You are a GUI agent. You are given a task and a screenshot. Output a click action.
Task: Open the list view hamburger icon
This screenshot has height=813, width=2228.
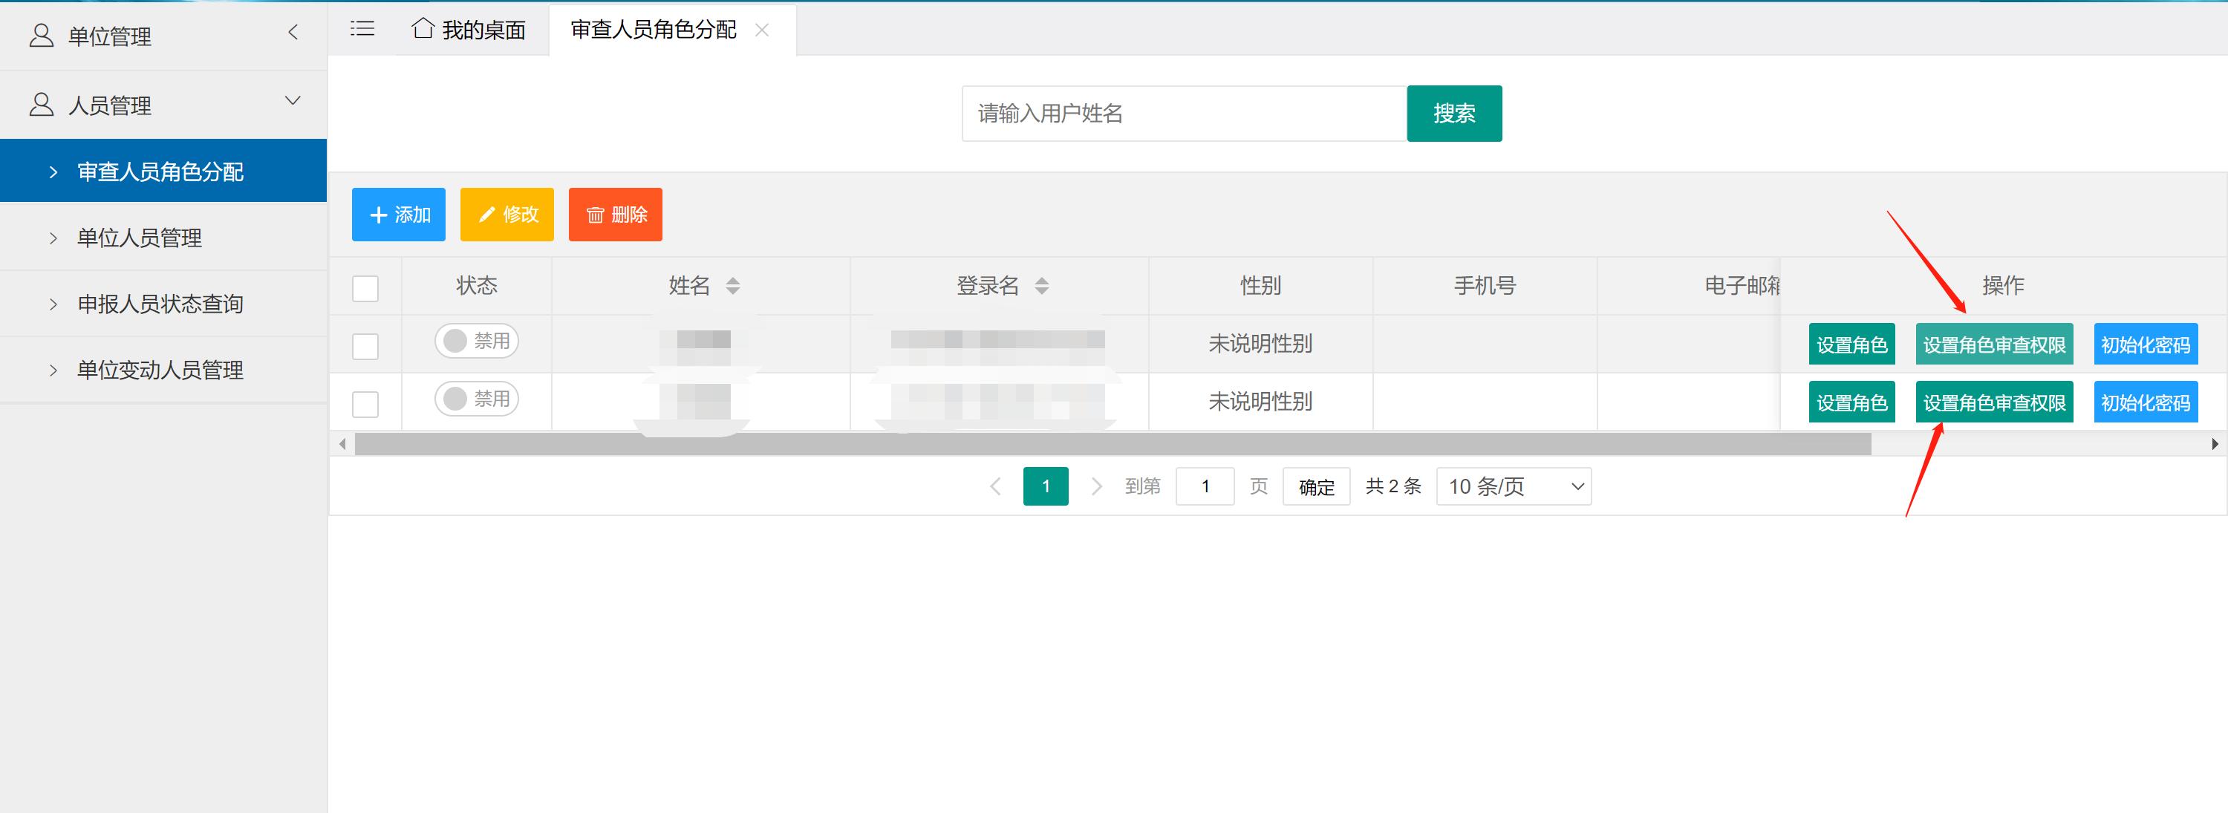tap(362, 28)
